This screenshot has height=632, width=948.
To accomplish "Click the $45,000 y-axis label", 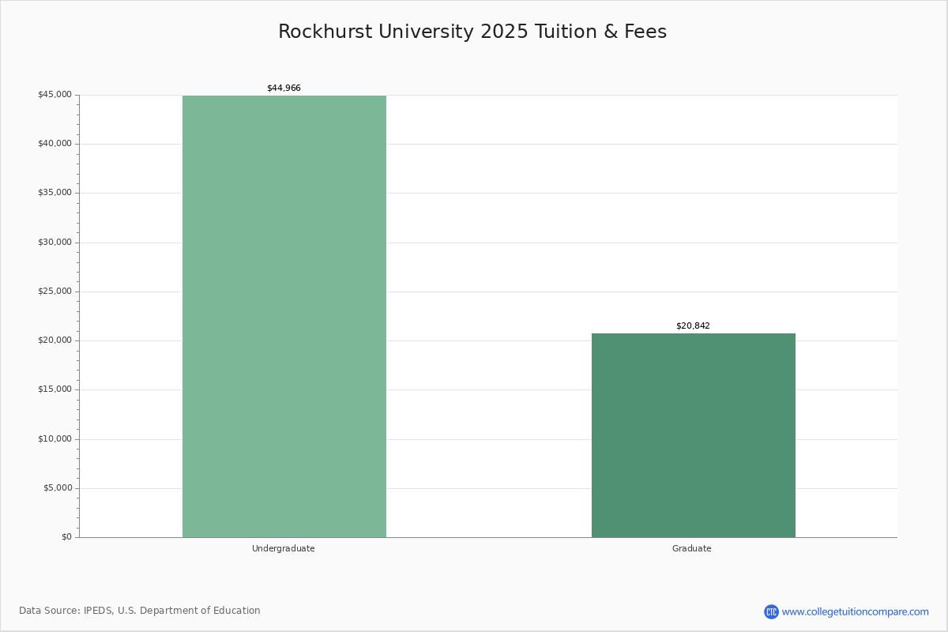I will [55, 95].
